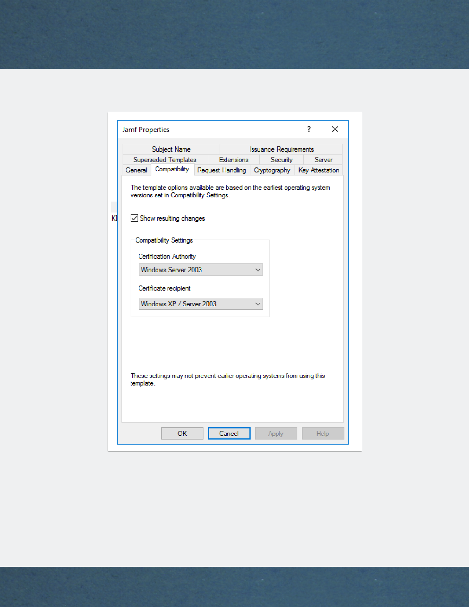Switch to Issuance Requirements tab

point(282,149)
